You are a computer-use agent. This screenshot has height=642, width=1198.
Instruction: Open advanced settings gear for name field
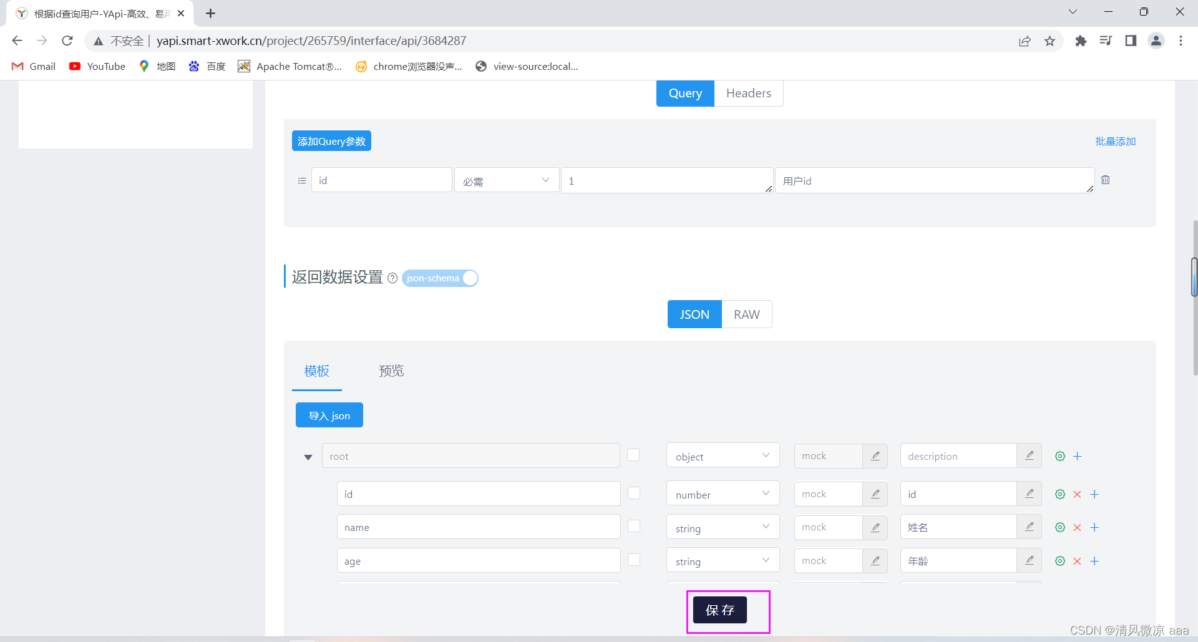[x=1060, y=527]
